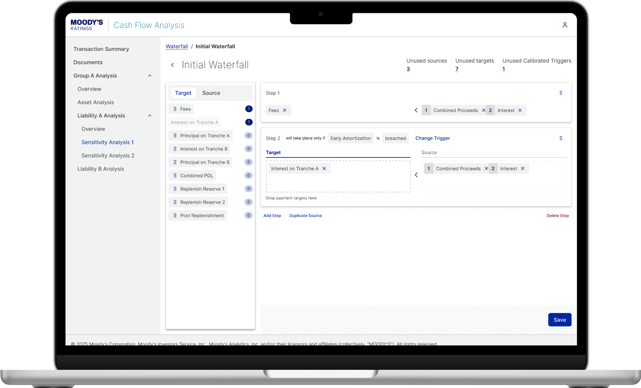Open Transaction Summary in the sidebar

[x=101, y=49]
